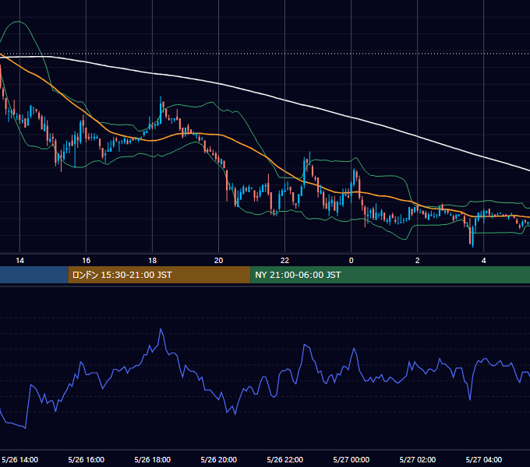The height and width of the screenshot is (467, 530).
Task: Click the 18 hour label on price chart
Action: pyautogui.click(x=153, y=261)
